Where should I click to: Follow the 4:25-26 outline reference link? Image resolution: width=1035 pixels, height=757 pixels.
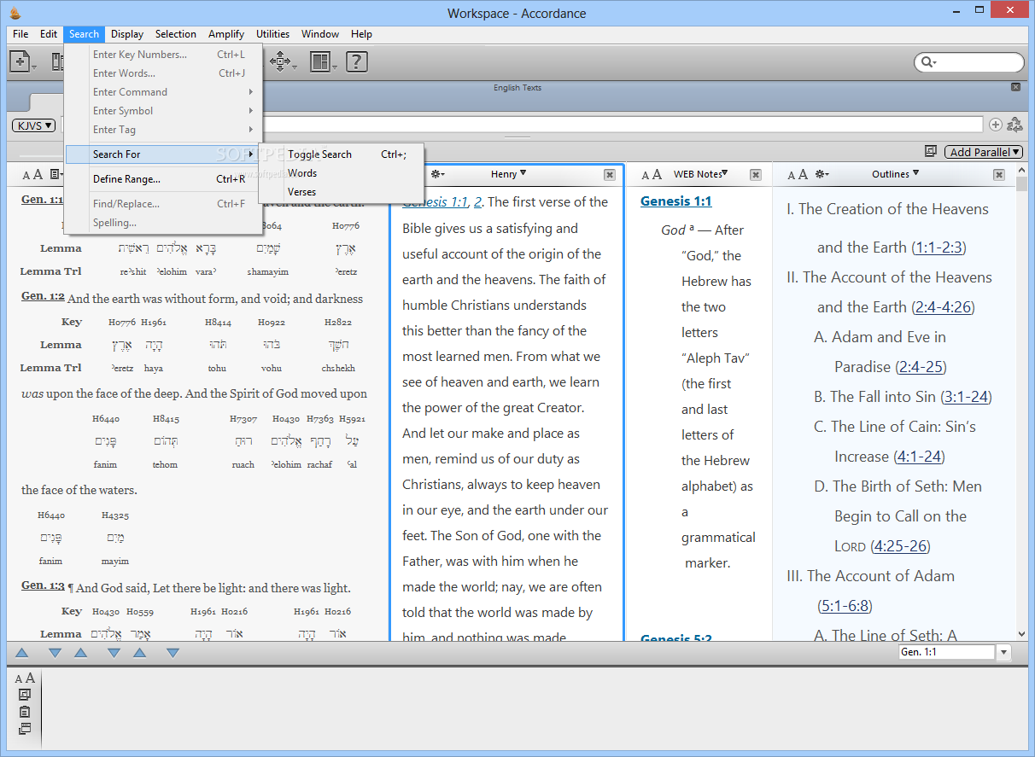900,546
